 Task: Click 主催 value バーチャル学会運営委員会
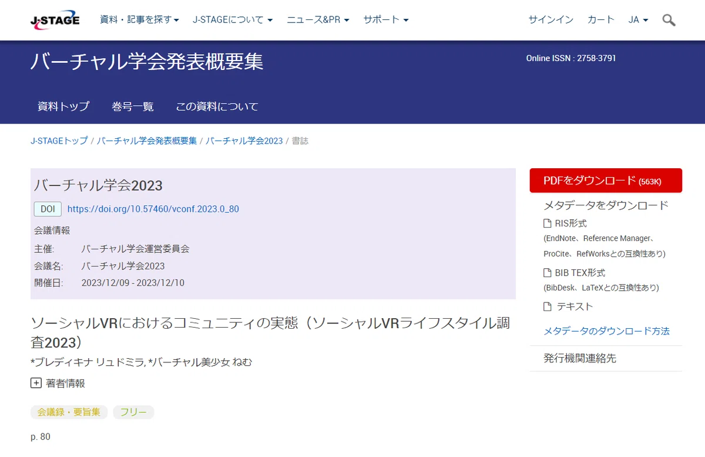pyautogui.click(x=135, y=249)
